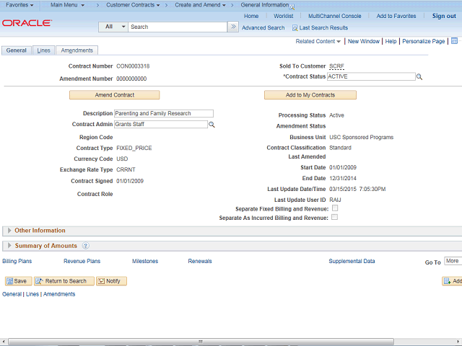Click the horizontal scrollbar thumb
This screenshot has height=346, width=462.
[x=201, y=342]
